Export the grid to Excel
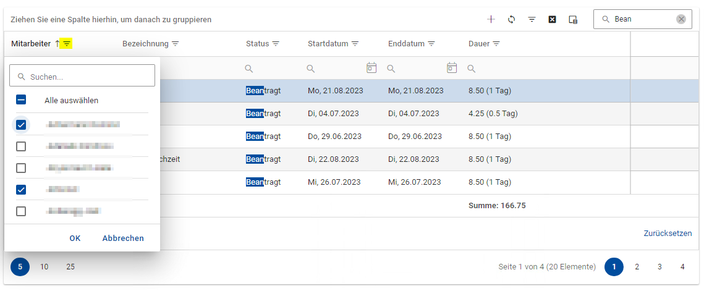 553,19
